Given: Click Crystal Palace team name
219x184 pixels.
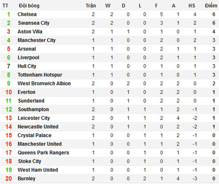Looking at the screenshot, I should click(x=35, y=136).
